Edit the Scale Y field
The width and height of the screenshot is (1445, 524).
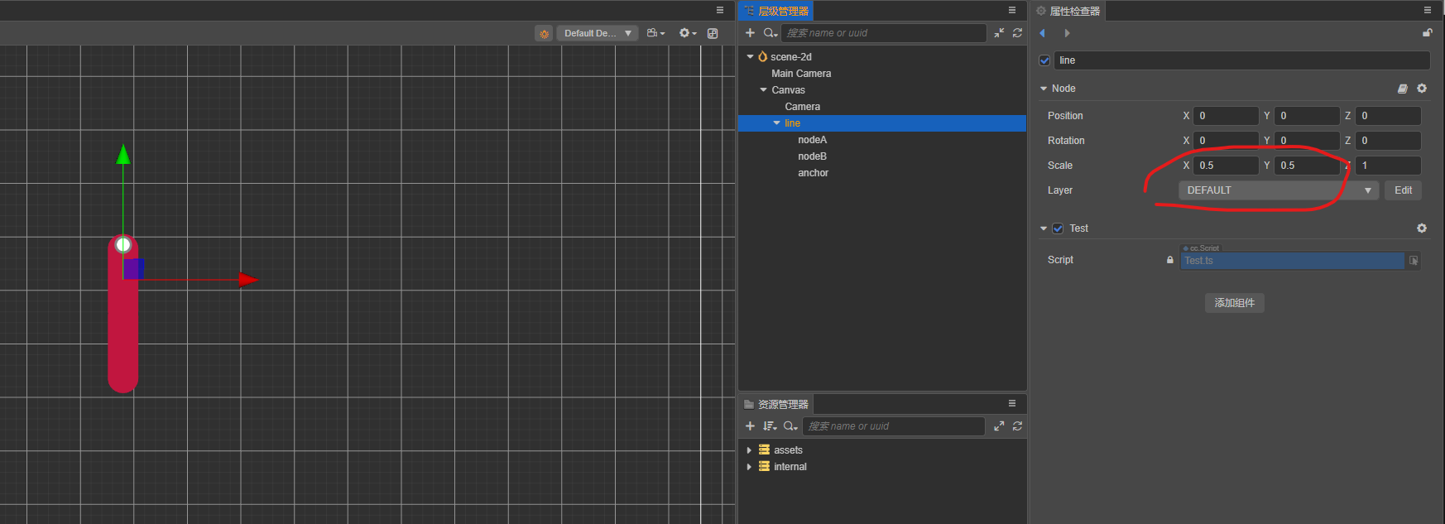click(1307, 166)
